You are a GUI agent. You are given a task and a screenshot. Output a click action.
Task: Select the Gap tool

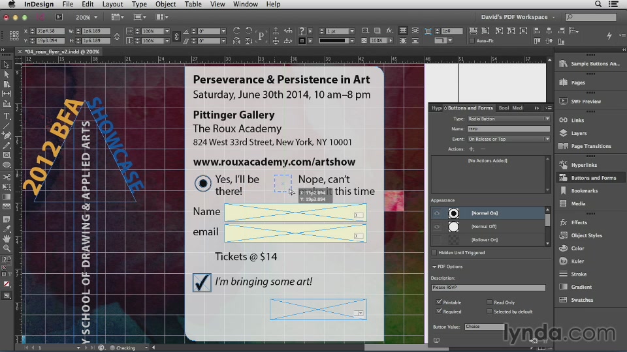(7, 94)
